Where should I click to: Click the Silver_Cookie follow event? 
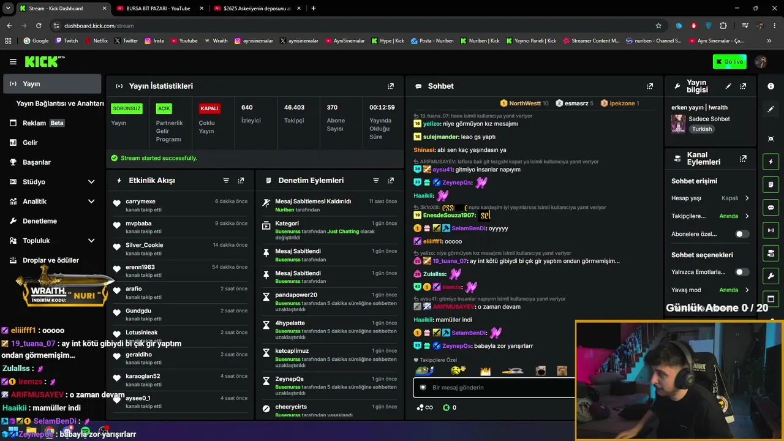tap(181, 249)
